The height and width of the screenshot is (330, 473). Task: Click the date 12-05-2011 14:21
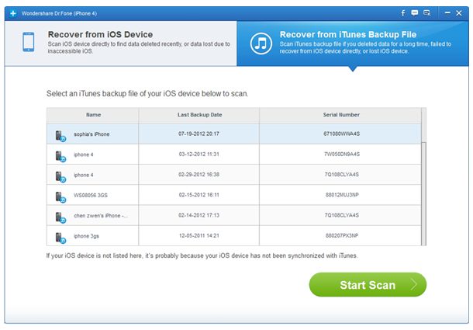(199, 235)
